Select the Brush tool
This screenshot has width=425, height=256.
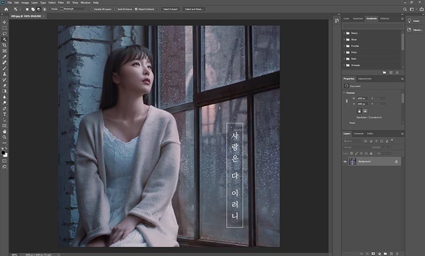pyautogui.click(x=4, y=68)
